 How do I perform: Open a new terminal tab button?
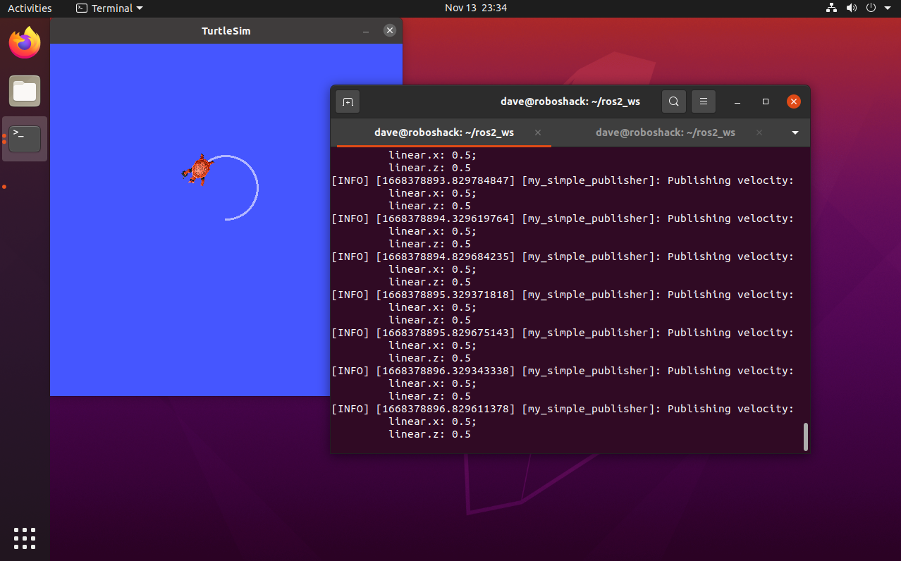[x=348, y=102]
